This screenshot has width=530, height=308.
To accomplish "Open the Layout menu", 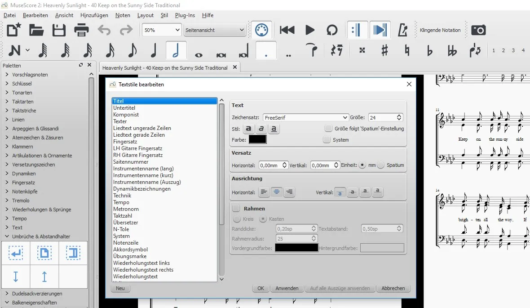I will point(146,15).
